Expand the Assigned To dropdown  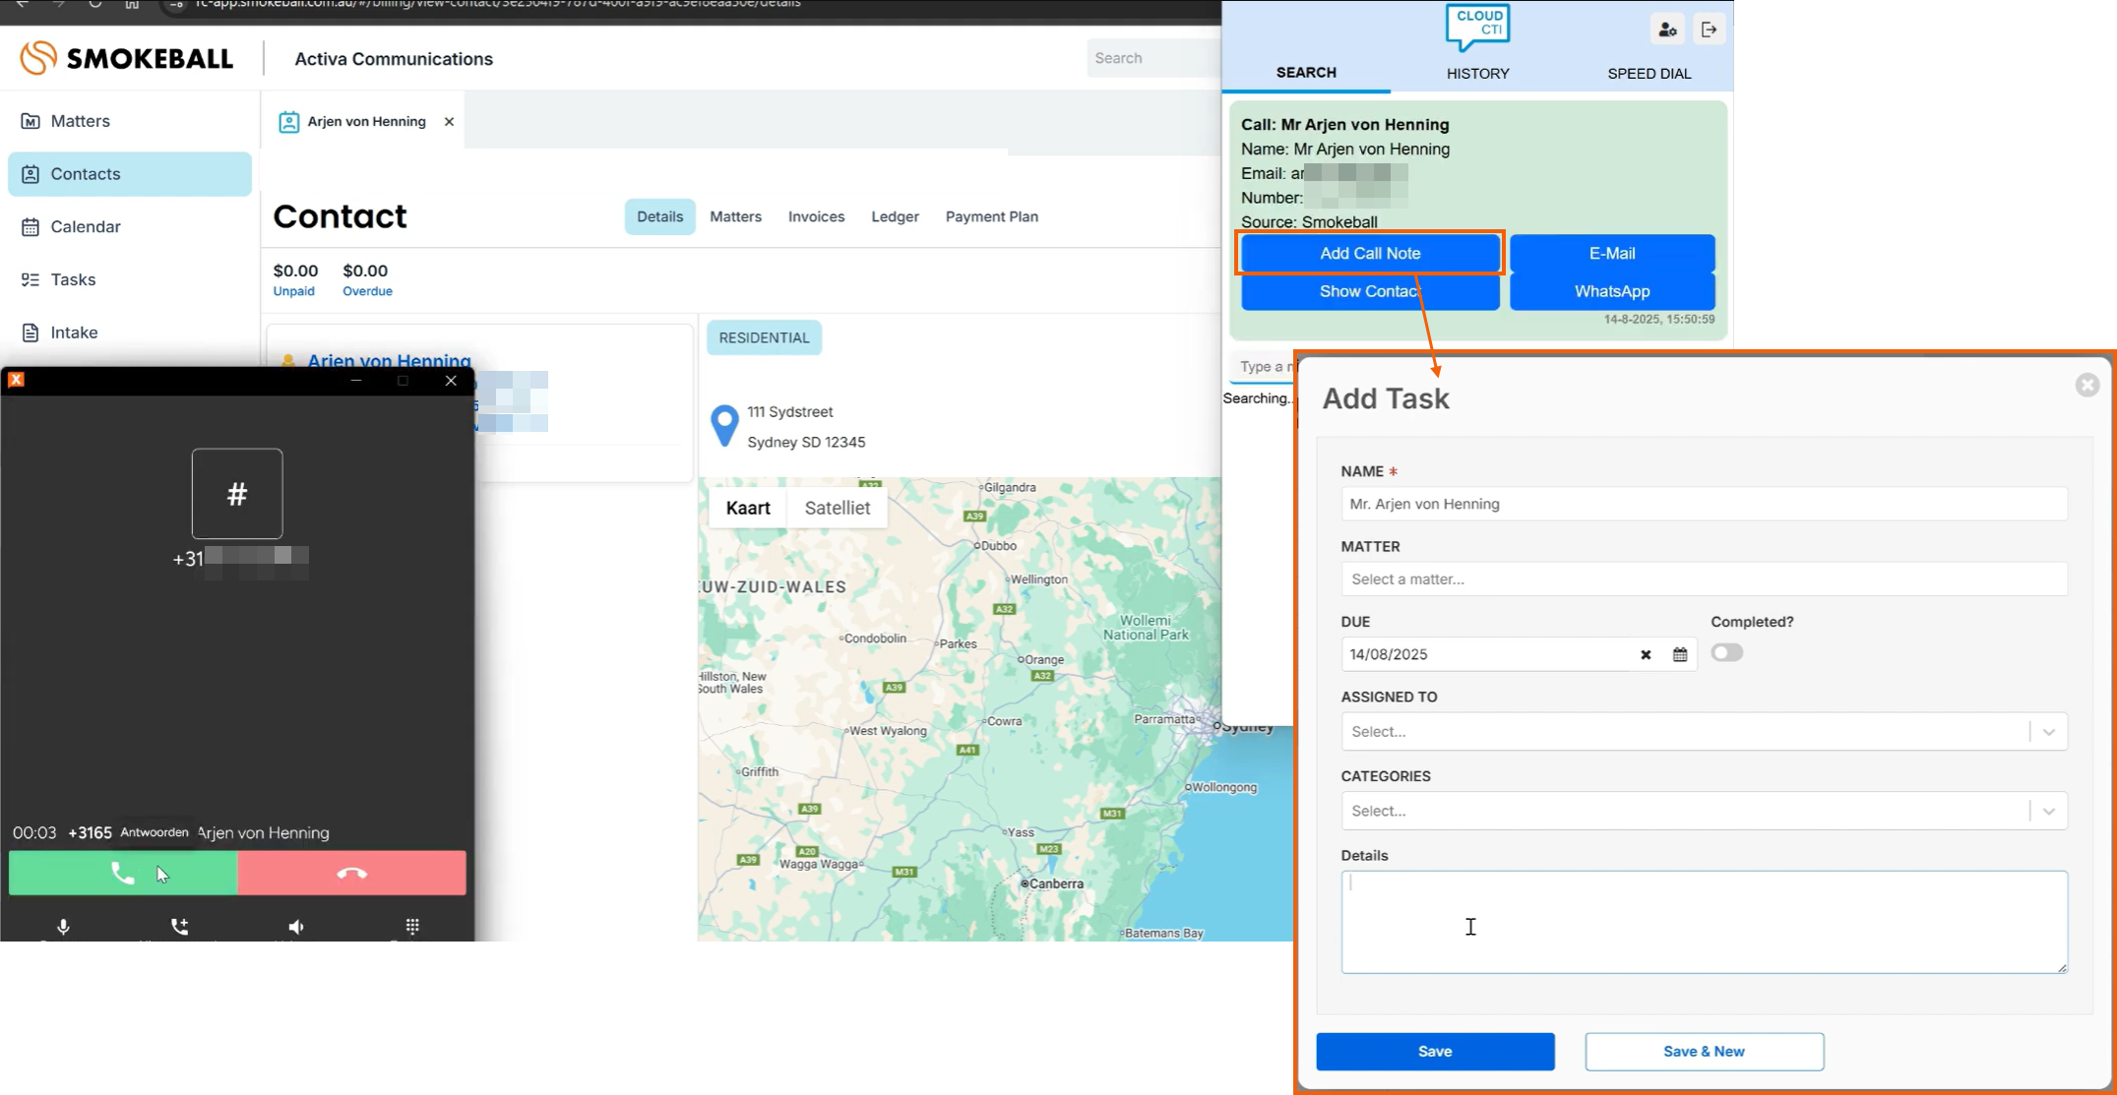tap(2048, 731)
